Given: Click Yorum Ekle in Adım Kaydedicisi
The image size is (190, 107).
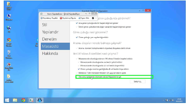Looking at the screenshot, I should pos(84,18).
